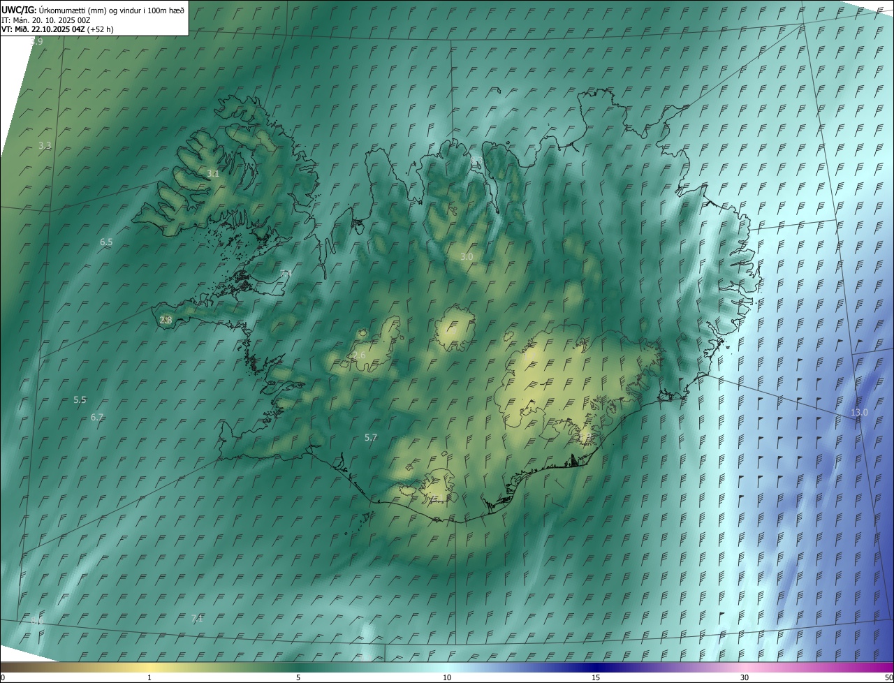Click the "(+52 h)" forecast offset
This screenshot has height=683, width=894.
[x=101, y=29]
